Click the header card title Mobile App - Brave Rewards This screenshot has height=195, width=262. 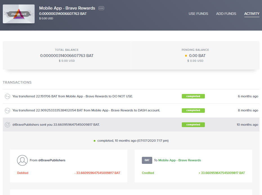click(67, 8)
